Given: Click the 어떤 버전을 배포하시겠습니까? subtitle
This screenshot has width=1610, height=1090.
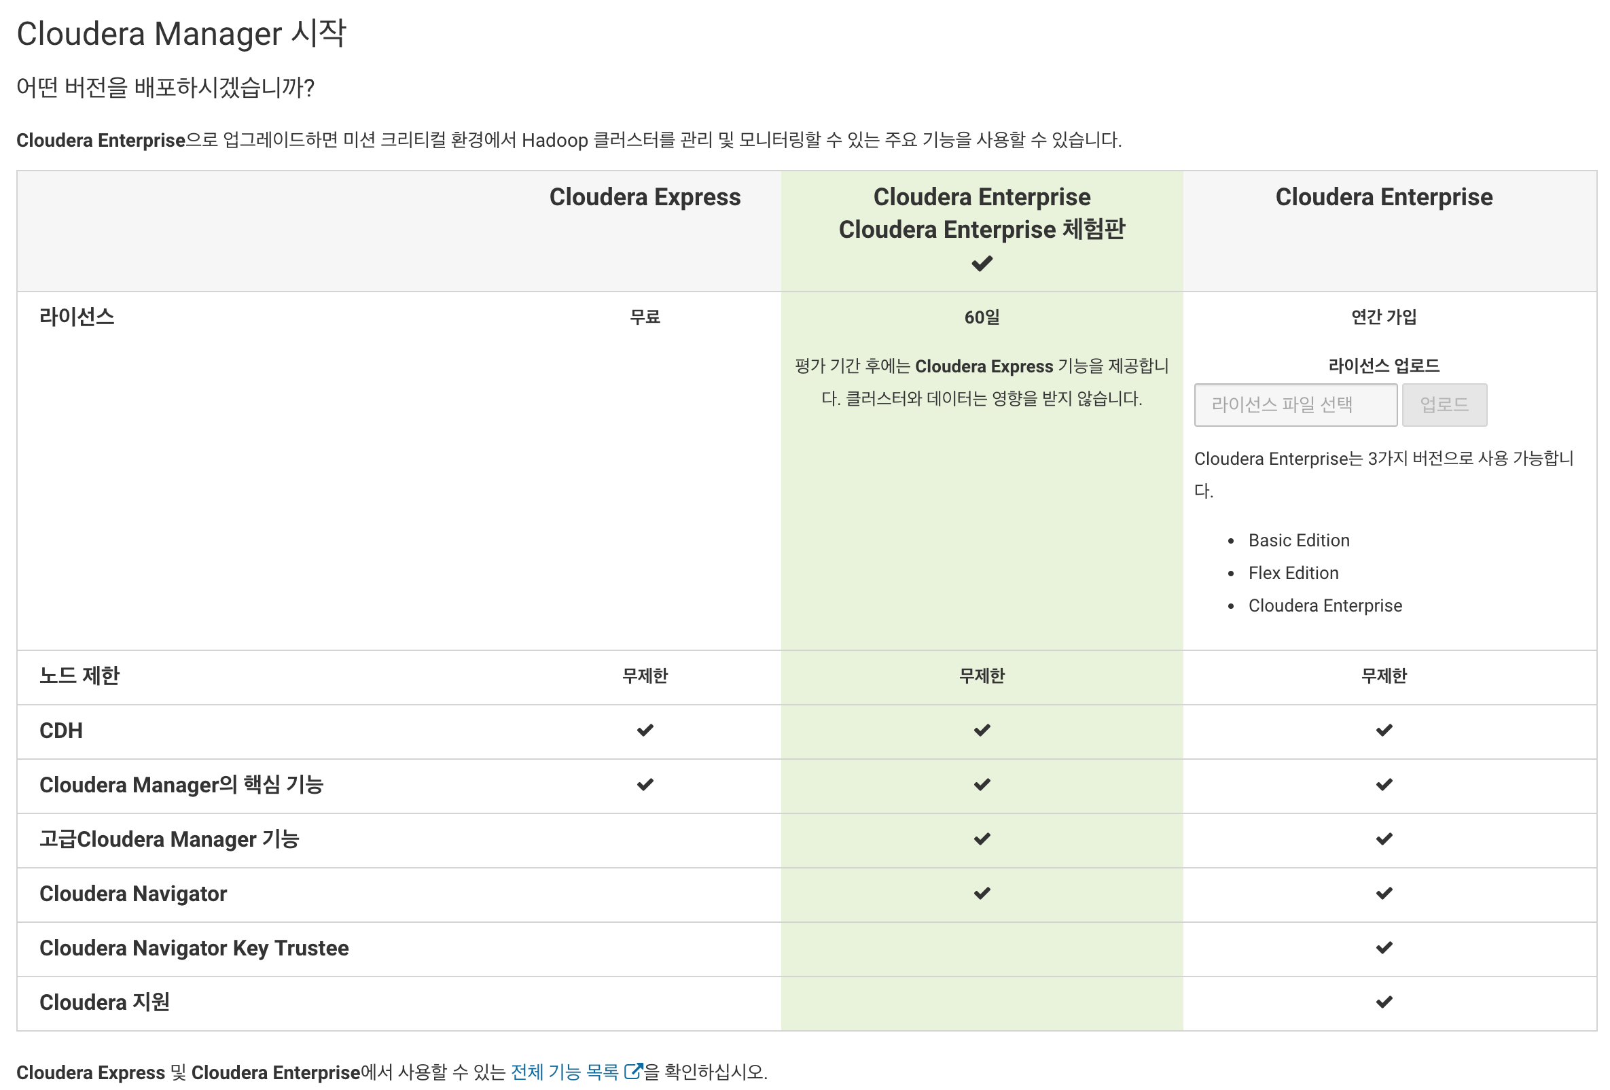Looking at the screenshot, I should (166, 87).
